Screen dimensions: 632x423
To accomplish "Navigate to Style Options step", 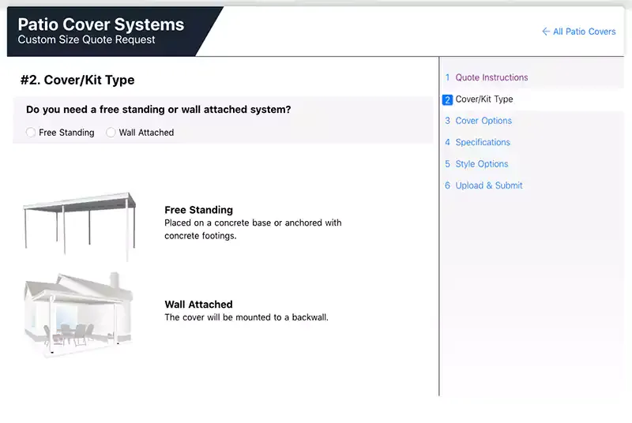I will 482,164.
